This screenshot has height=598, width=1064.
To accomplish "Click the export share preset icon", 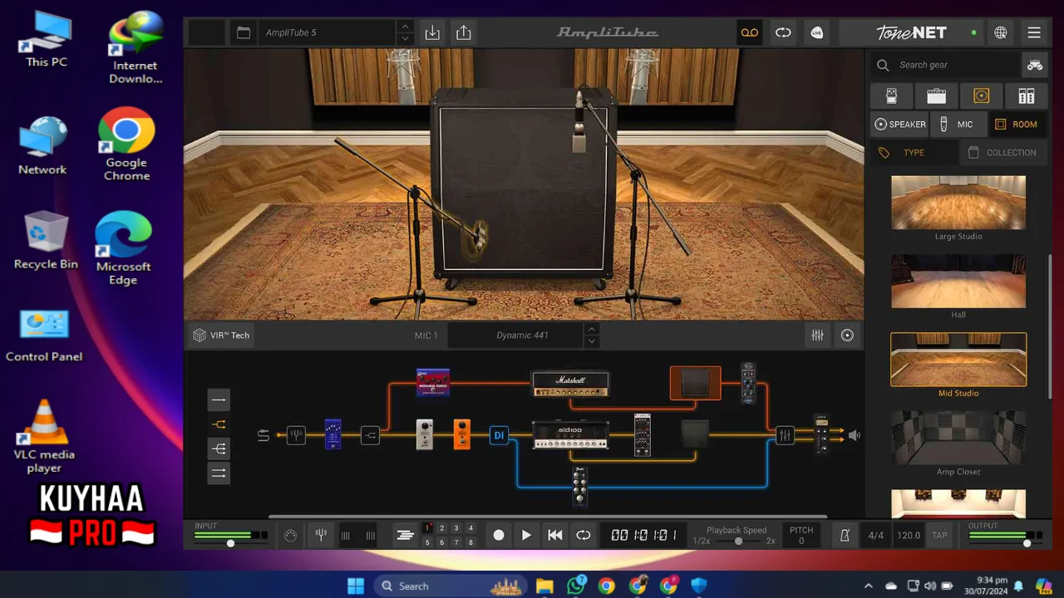I will tap(464, 32).
